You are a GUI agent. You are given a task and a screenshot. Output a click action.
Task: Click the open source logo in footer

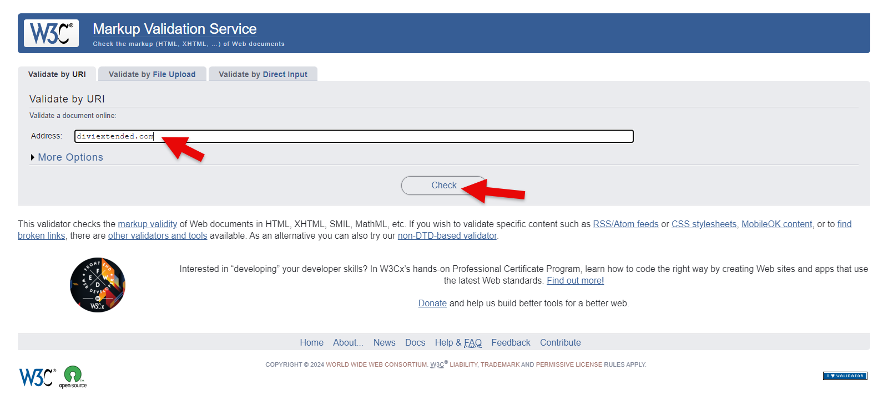point(73,377)
